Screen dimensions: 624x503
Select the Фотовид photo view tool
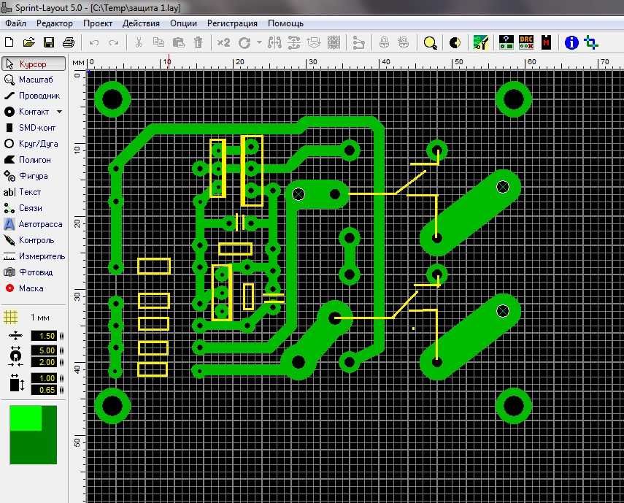point(34,272)
